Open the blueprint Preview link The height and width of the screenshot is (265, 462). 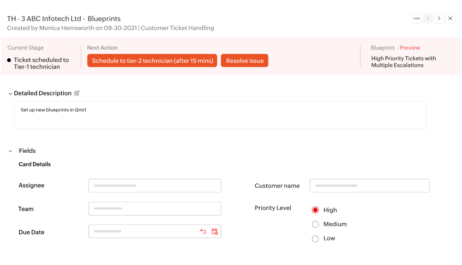[x=409, y=48]
